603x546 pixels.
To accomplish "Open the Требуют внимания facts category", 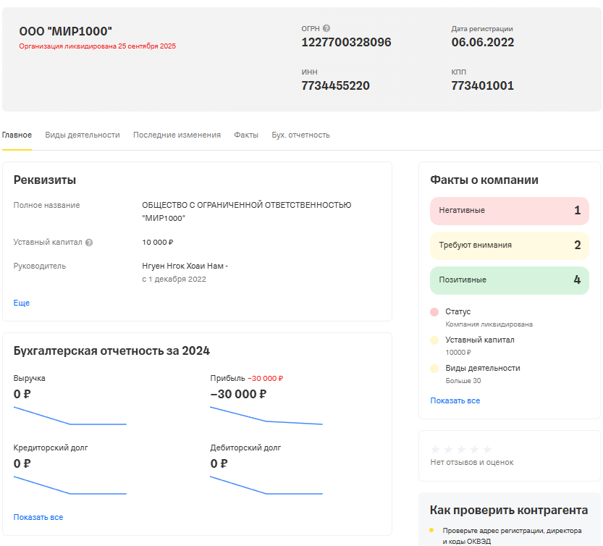I will tap(509, 245).
